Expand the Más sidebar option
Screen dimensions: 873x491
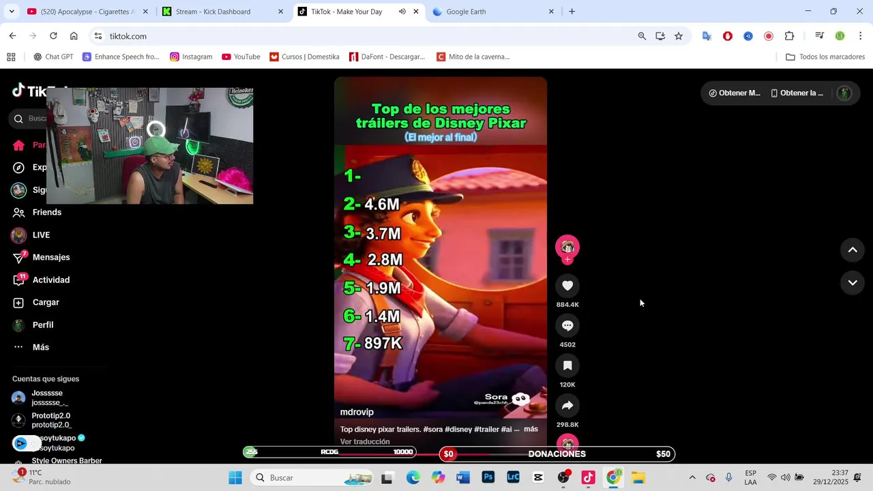tap(41, 347)
